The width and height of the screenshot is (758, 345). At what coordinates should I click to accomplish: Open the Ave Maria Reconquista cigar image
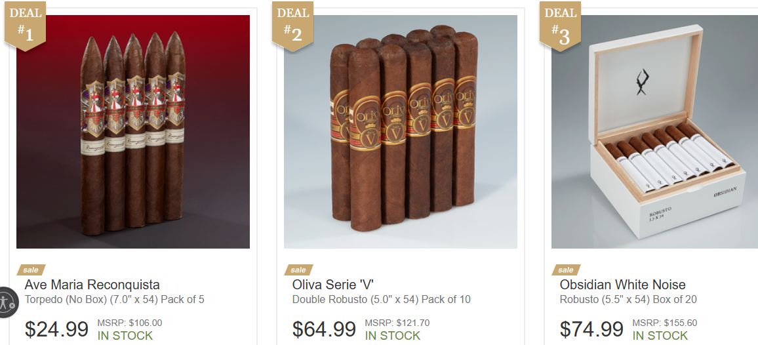point(133,132)
